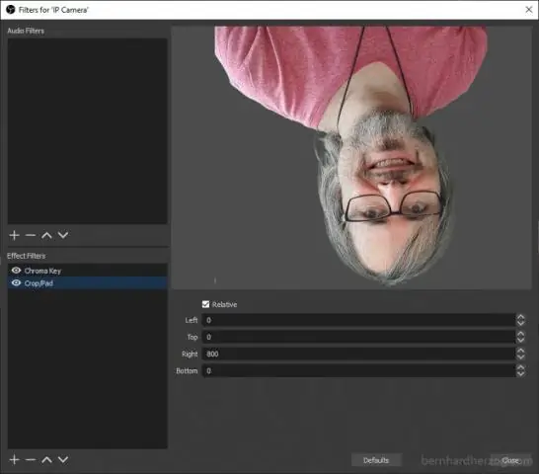Focus the Right field showing 800
The height and width of the screenshot is (474, 539).
358,354
